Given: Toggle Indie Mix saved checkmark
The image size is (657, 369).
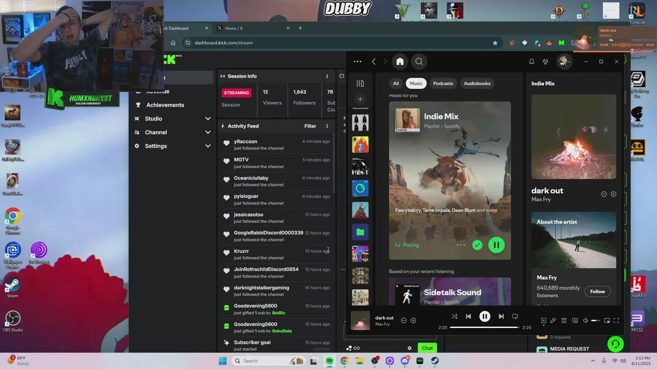Looking at the screenshot, I should 477,245.
